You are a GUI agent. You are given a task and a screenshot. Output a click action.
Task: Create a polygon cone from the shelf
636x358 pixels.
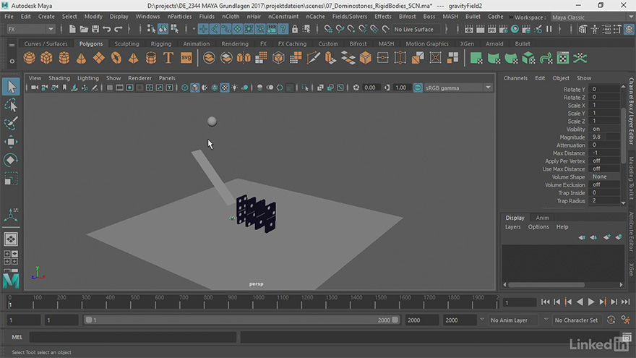coord(81,58)
